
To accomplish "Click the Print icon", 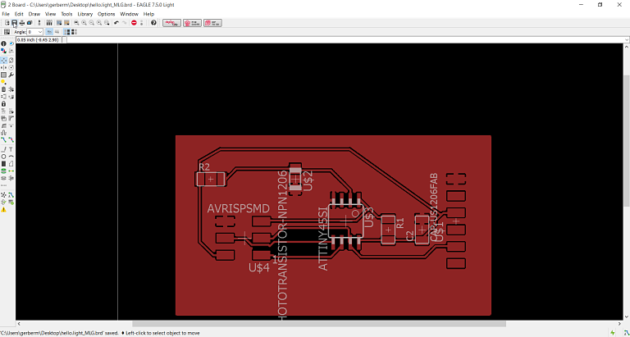I will (x=22, y=23).
